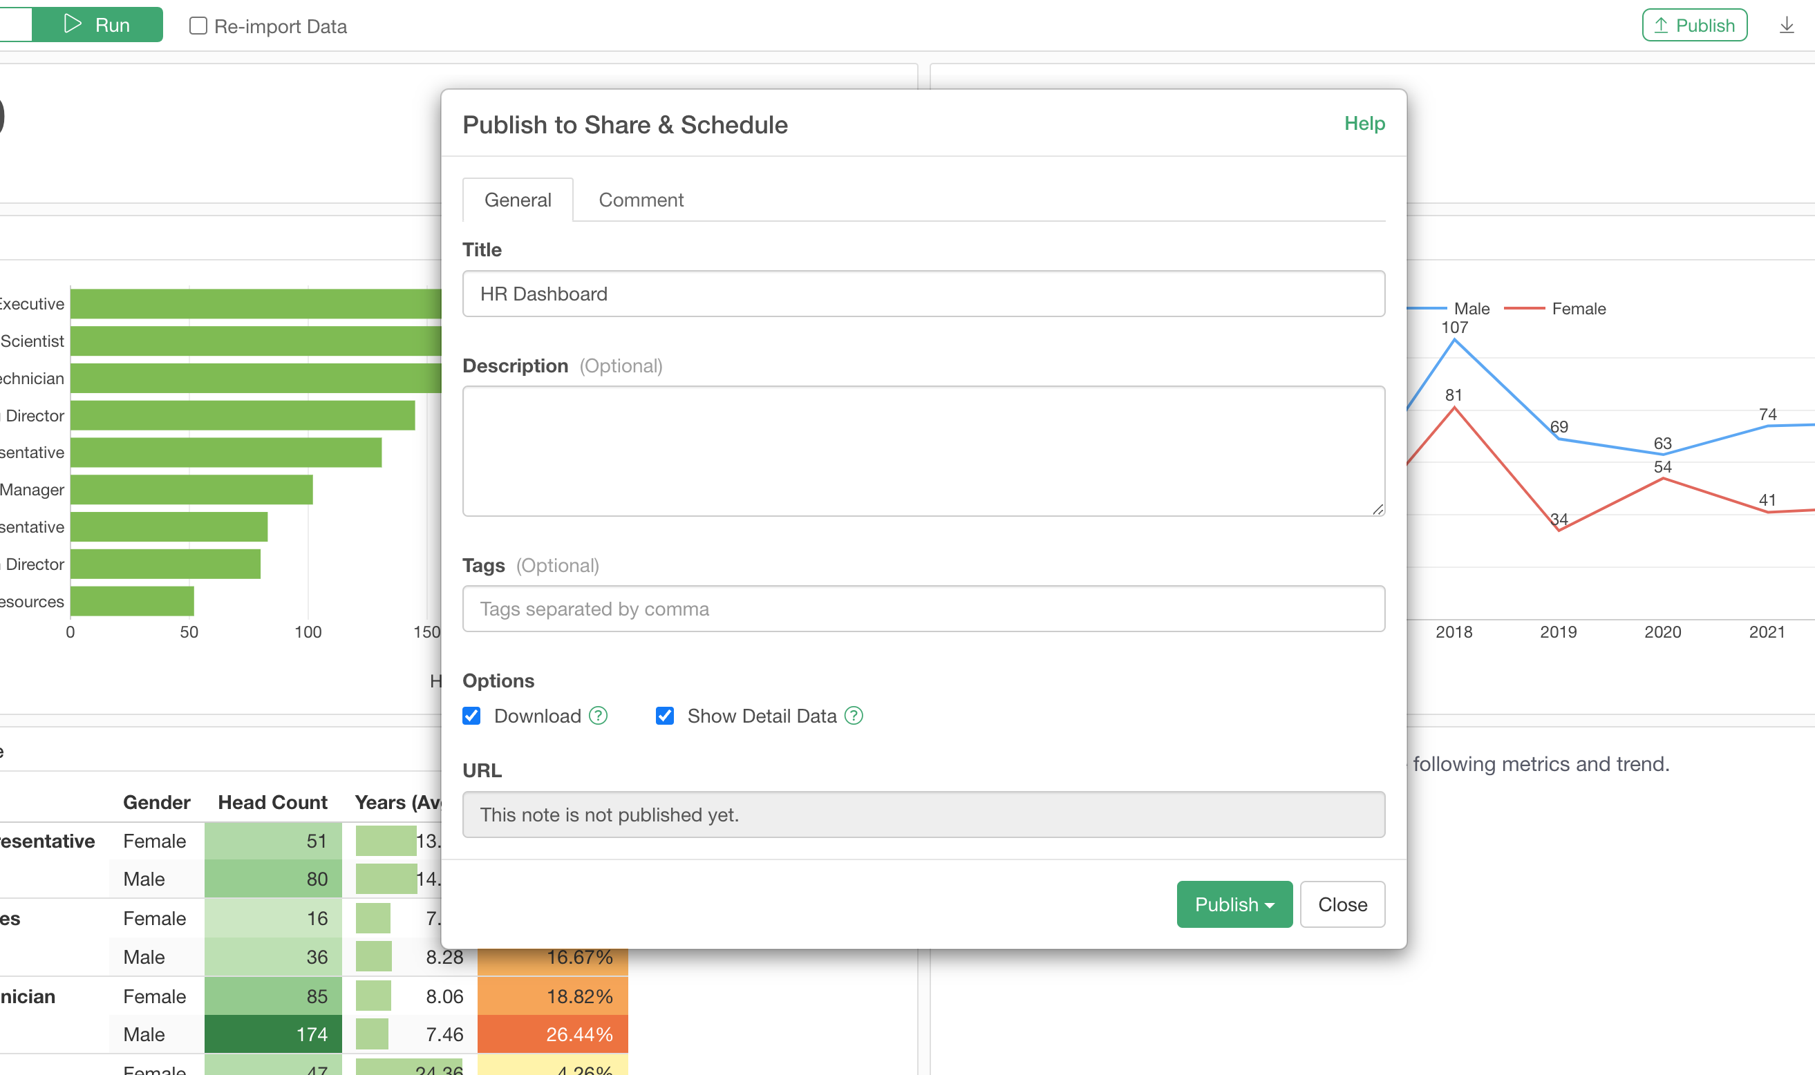Disable the Show Detail Data checkbox
This screenshot has height=1075, width=1815.
[664, 716]
